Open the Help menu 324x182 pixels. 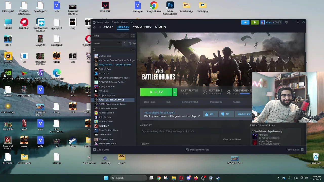pos(132,22)
